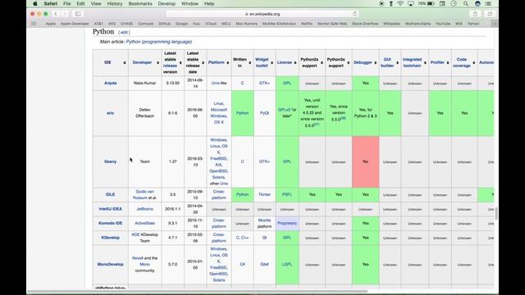
Task: Sort by latest stable release date arrows
Action: click(203, 63)
